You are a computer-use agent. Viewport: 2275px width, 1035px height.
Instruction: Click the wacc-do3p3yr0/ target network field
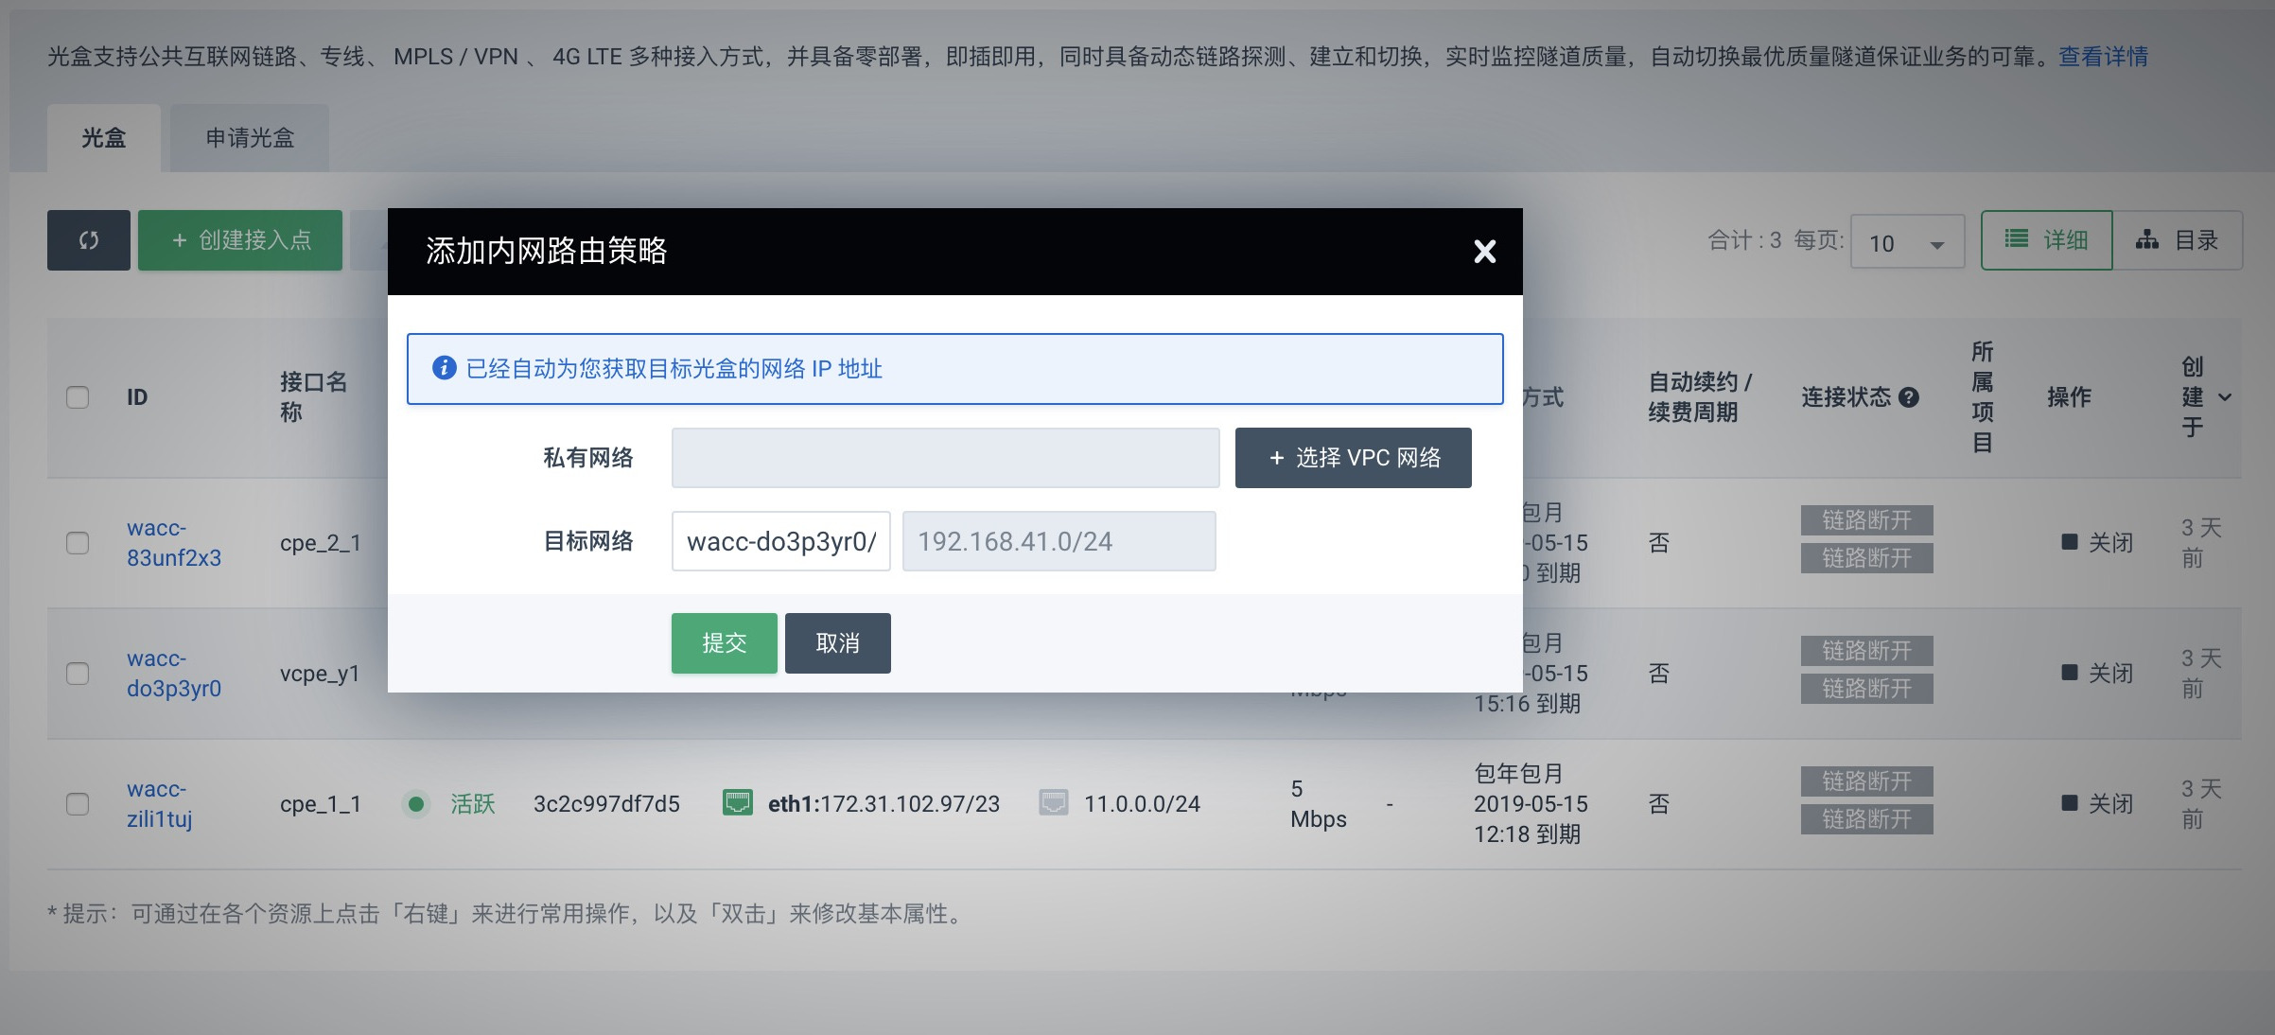pos(780,541)
